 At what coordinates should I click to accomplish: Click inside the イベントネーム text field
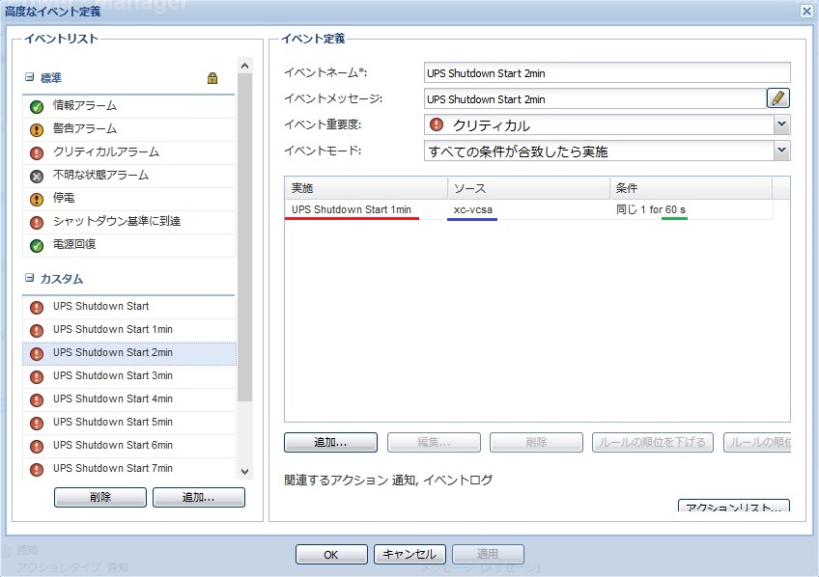(607, 72)
